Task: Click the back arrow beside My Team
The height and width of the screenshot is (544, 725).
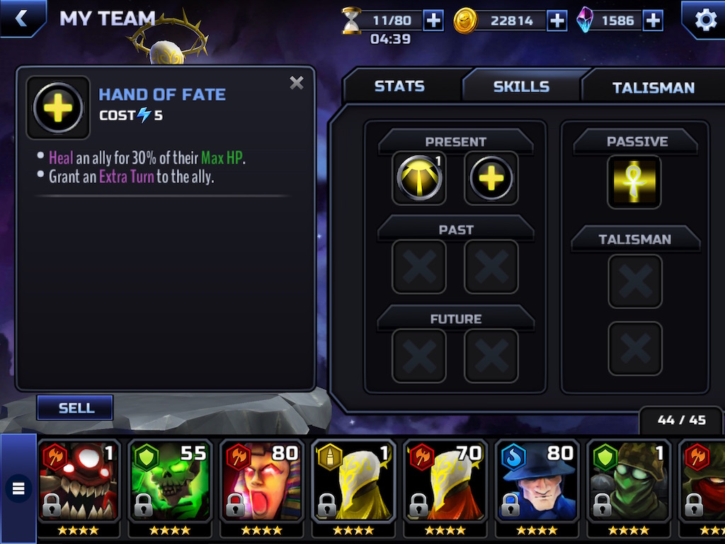Action: (21, 18)
